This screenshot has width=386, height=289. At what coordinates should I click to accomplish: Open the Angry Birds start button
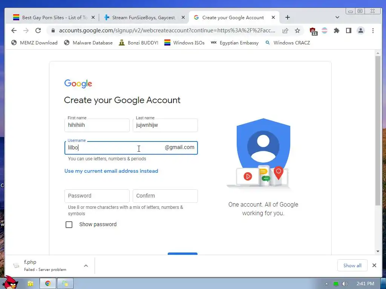click(10, 283)
